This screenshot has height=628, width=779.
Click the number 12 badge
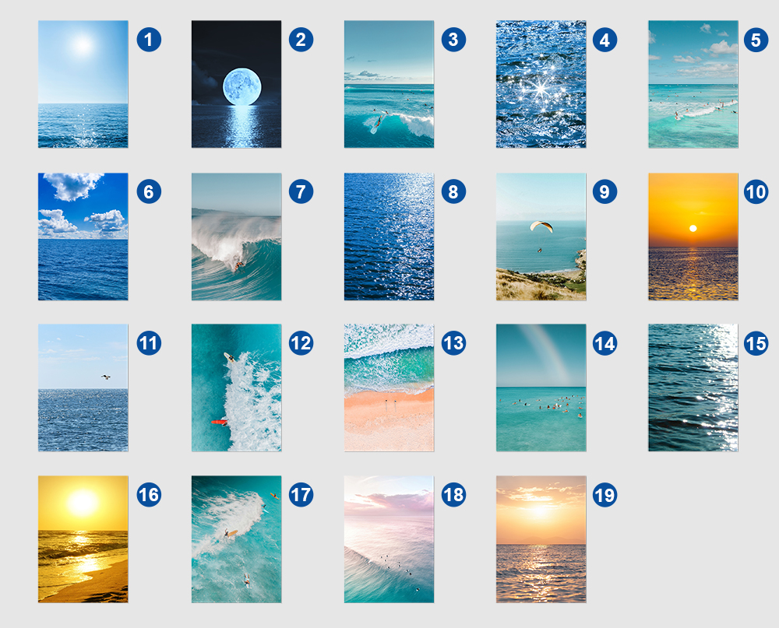(x=301, y=343)
